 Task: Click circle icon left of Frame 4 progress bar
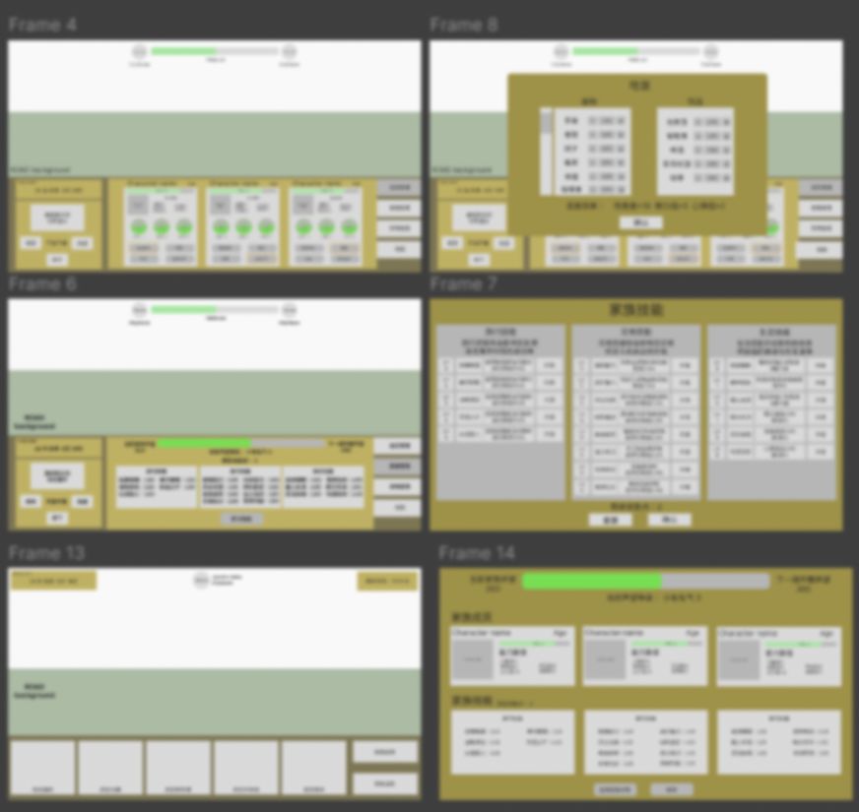(140, 52)
